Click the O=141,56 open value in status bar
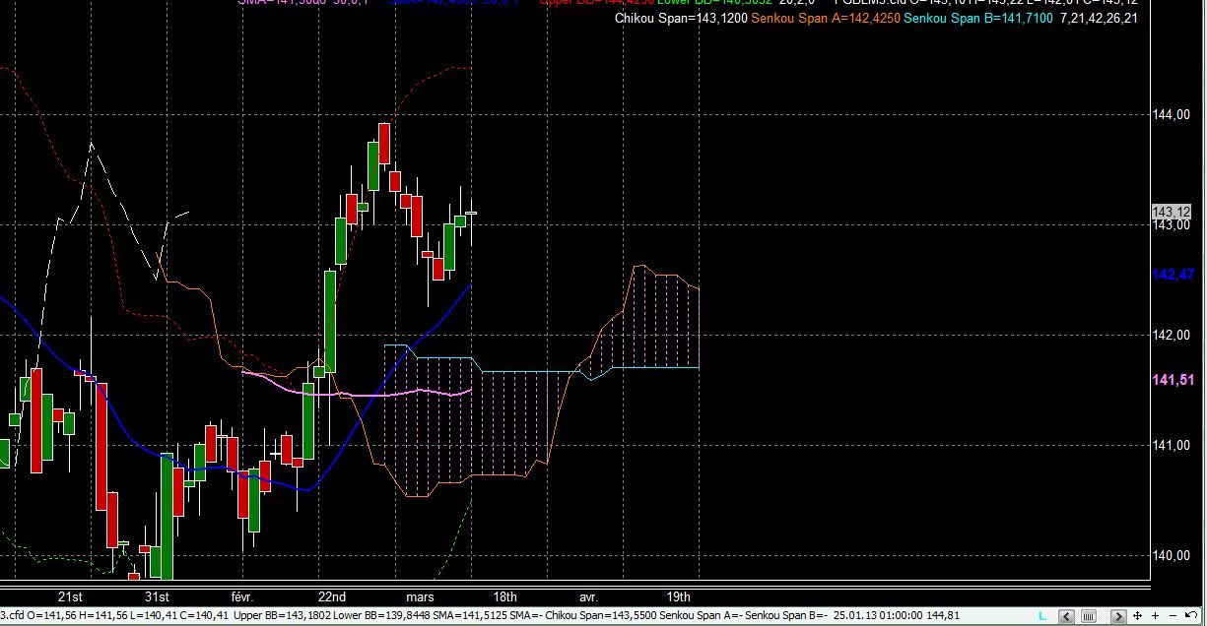1207x626 pixels. pyautogui.click(x=50, y=616)
